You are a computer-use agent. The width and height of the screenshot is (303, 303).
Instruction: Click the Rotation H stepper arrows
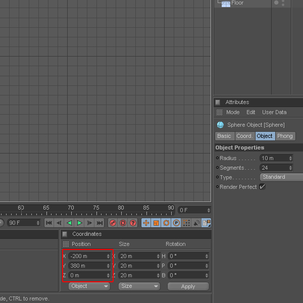207,256
